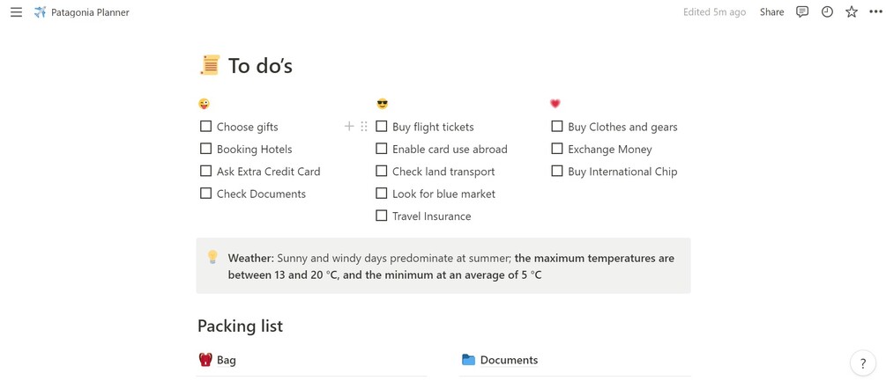Click the Documents folder icon
The width and height of the screenshot is (886, 388).
[x=468, y=360]
